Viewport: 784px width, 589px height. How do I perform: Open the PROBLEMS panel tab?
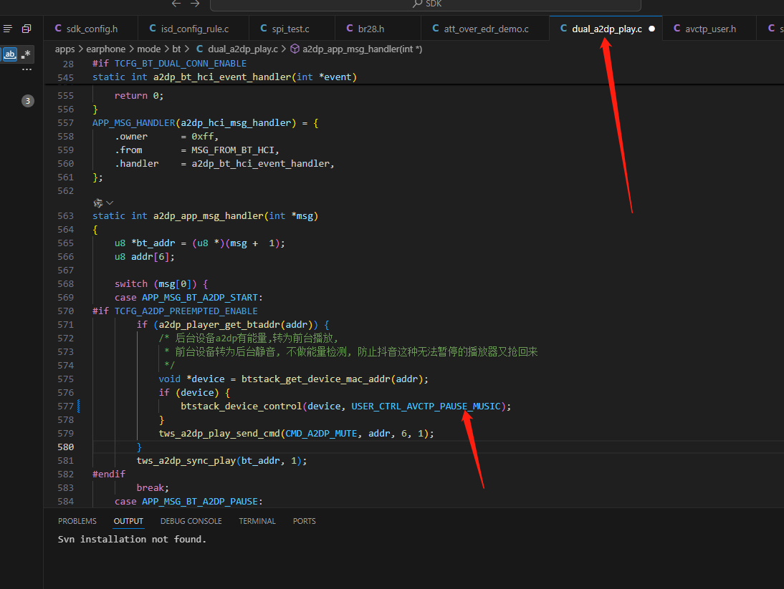[x=77, y=521]
